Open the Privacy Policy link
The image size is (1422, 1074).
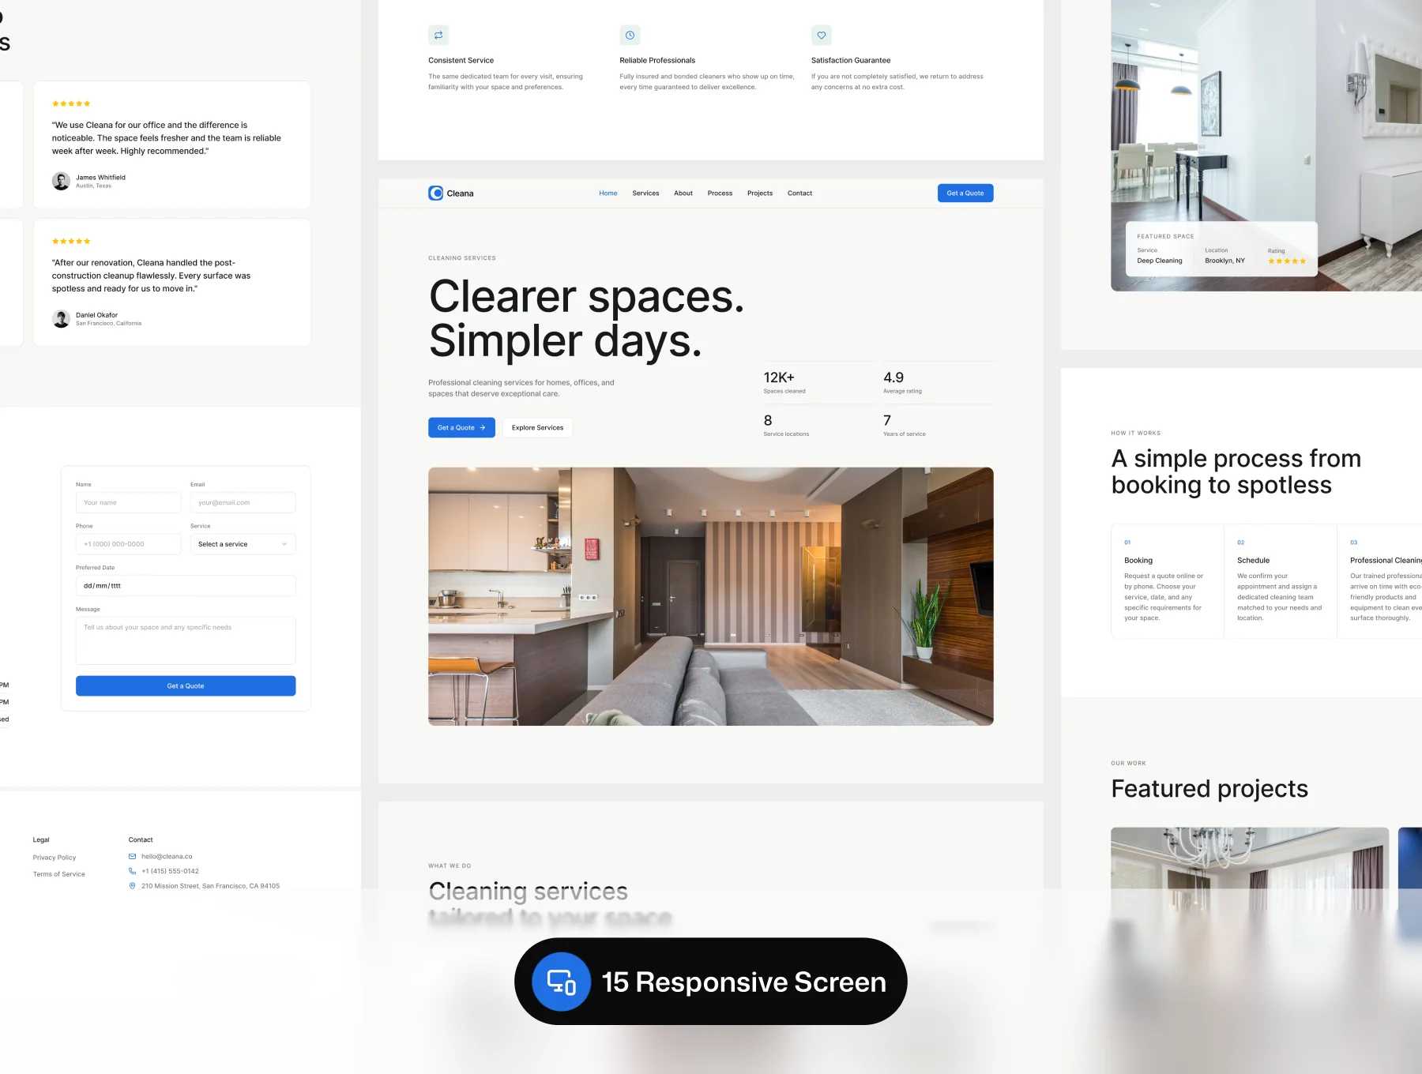(55, 858)
